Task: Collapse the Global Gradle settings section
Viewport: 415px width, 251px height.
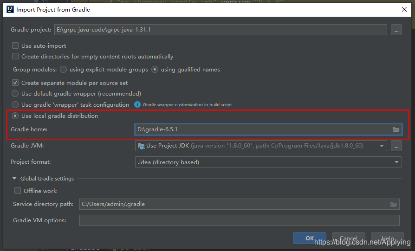Action: [14, 179]
